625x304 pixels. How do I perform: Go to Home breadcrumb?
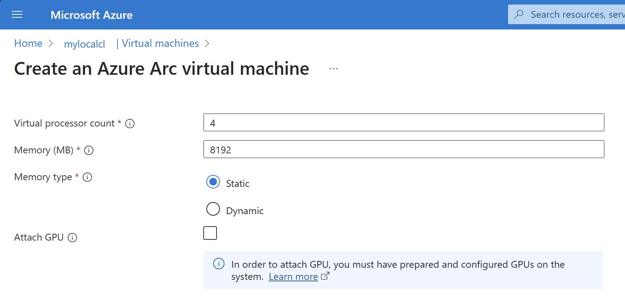coord(28,43)
